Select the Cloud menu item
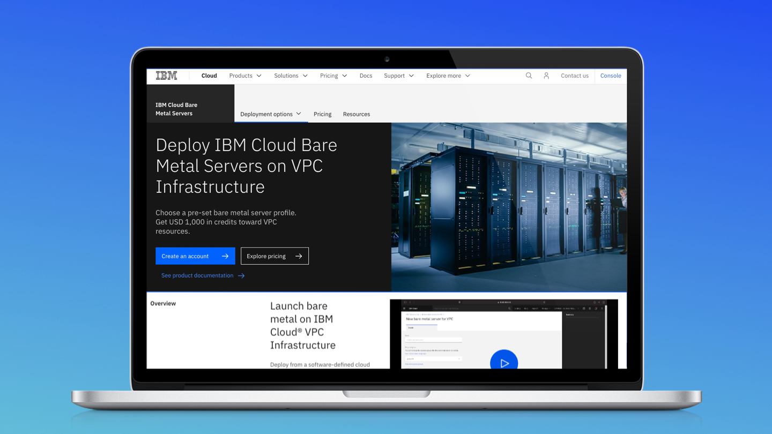The width and height of the screenshot is (772, 434). (x=209, y=76)
